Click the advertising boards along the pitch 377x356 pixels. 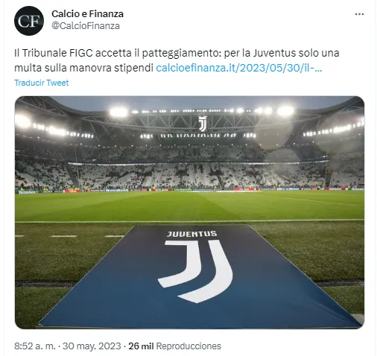coord(189,190)
